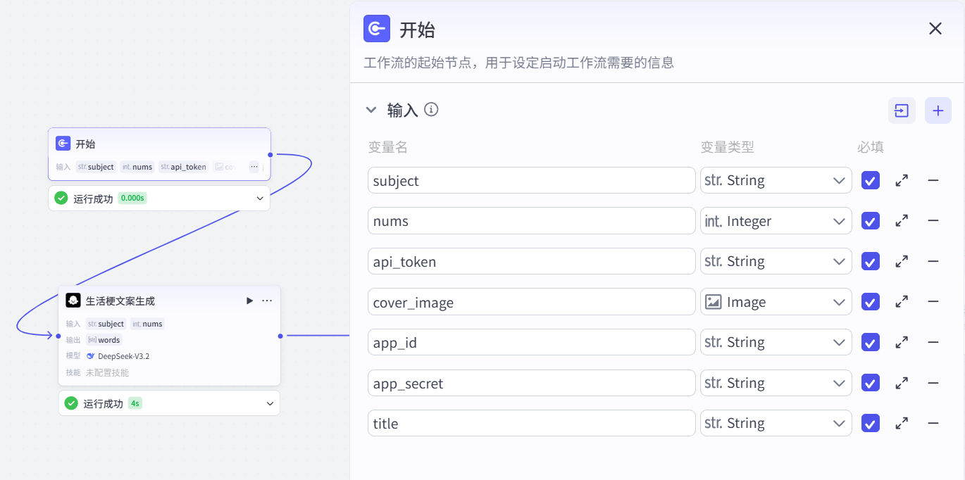Click the 4s run time badge
The height and width of the screenshot is (480, 965).
click(135, 403)
